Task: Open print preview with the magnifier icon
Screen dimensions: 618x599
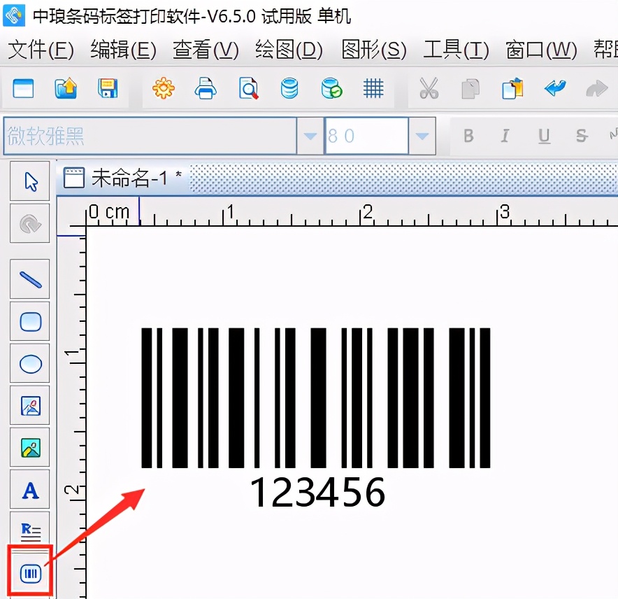Action: (248, 88)
